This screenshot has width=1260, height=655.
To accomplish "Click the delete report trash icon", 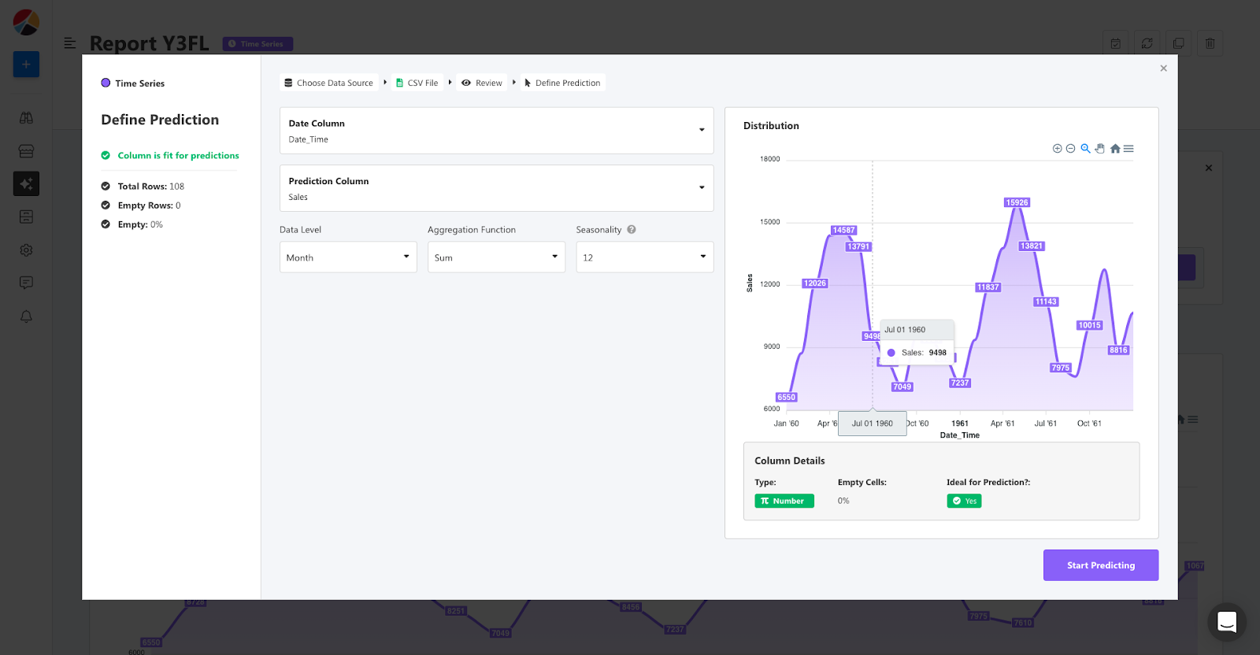I will (1210, 43).
